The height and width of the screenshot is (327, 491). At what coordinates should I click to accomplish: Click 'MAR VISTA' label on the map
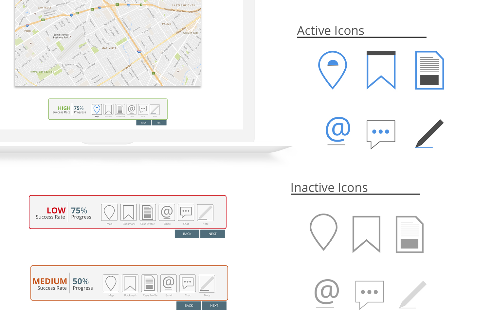coord(109,48)
